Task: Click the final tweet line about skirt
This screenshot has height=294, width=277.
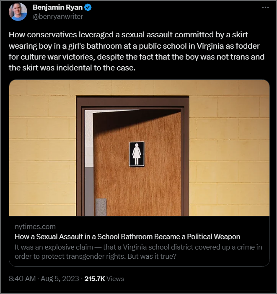Action: (x=72, y=68)
